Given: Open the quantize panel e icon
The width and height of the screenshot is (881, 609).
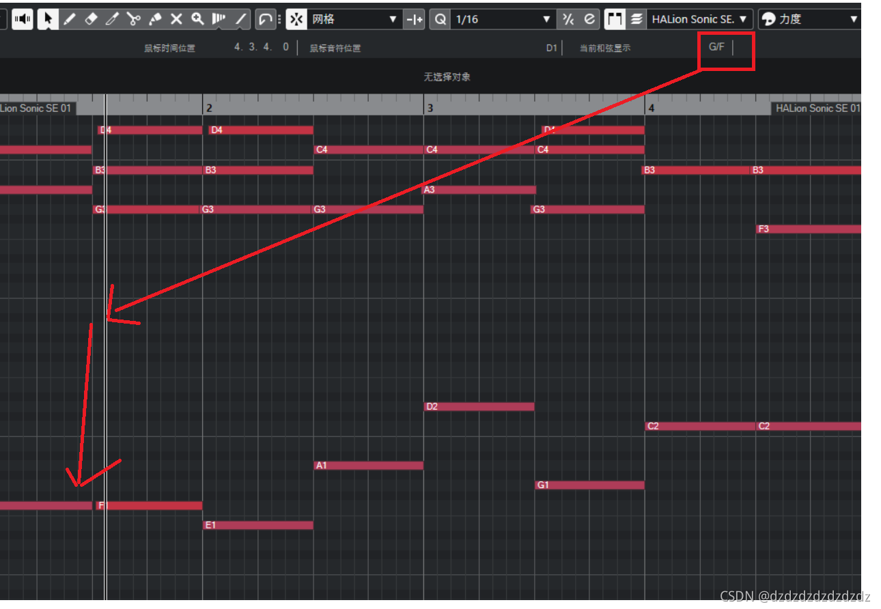Looking at the screenshot, I should point(589,19).
